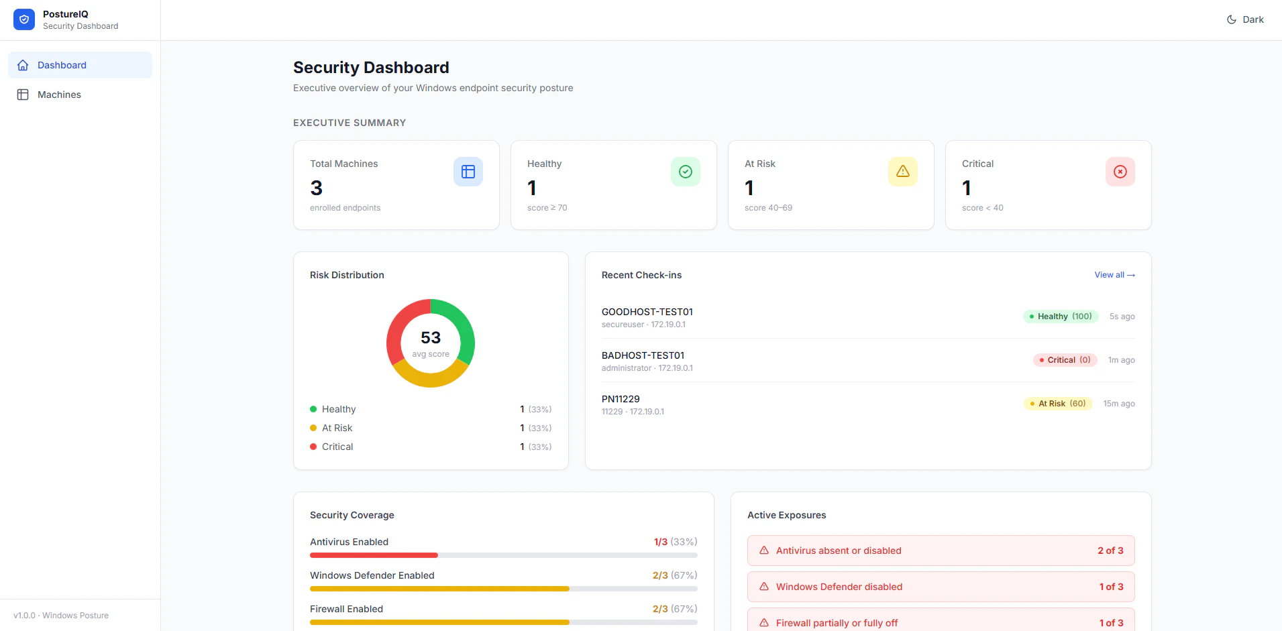Image resolution: width=1282 pixels, height=631 pixels.
Task: Open GOODHOST-TEST01 check-in entry
Action: (x=868, y=317)
